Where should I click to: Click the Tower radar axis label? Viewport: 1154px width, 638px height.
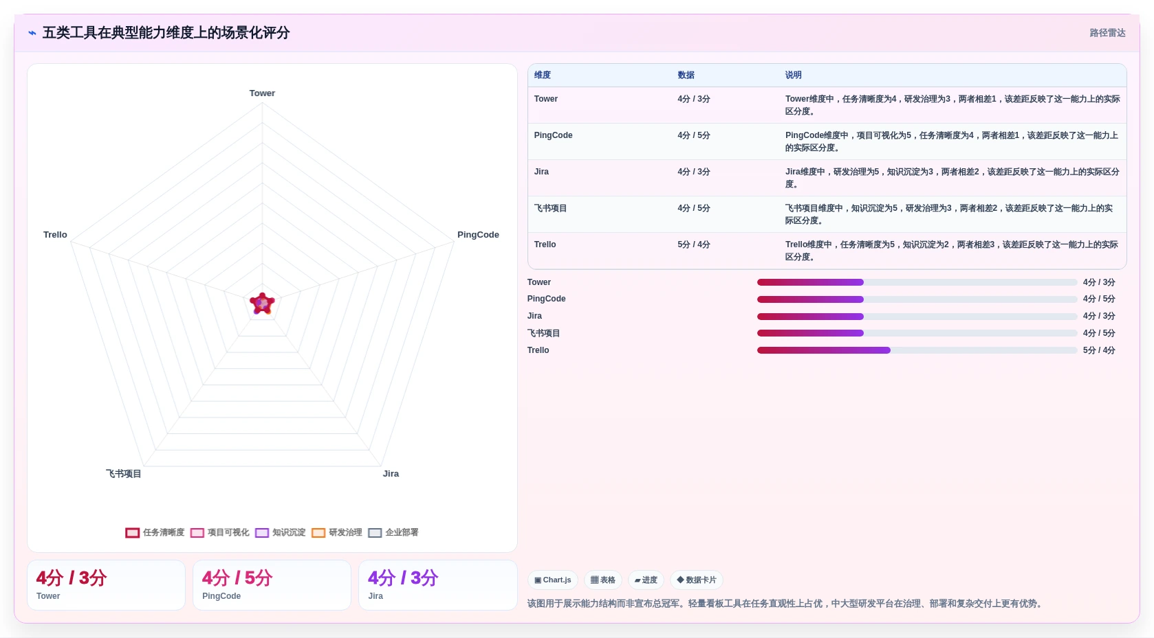coord(262,93)
